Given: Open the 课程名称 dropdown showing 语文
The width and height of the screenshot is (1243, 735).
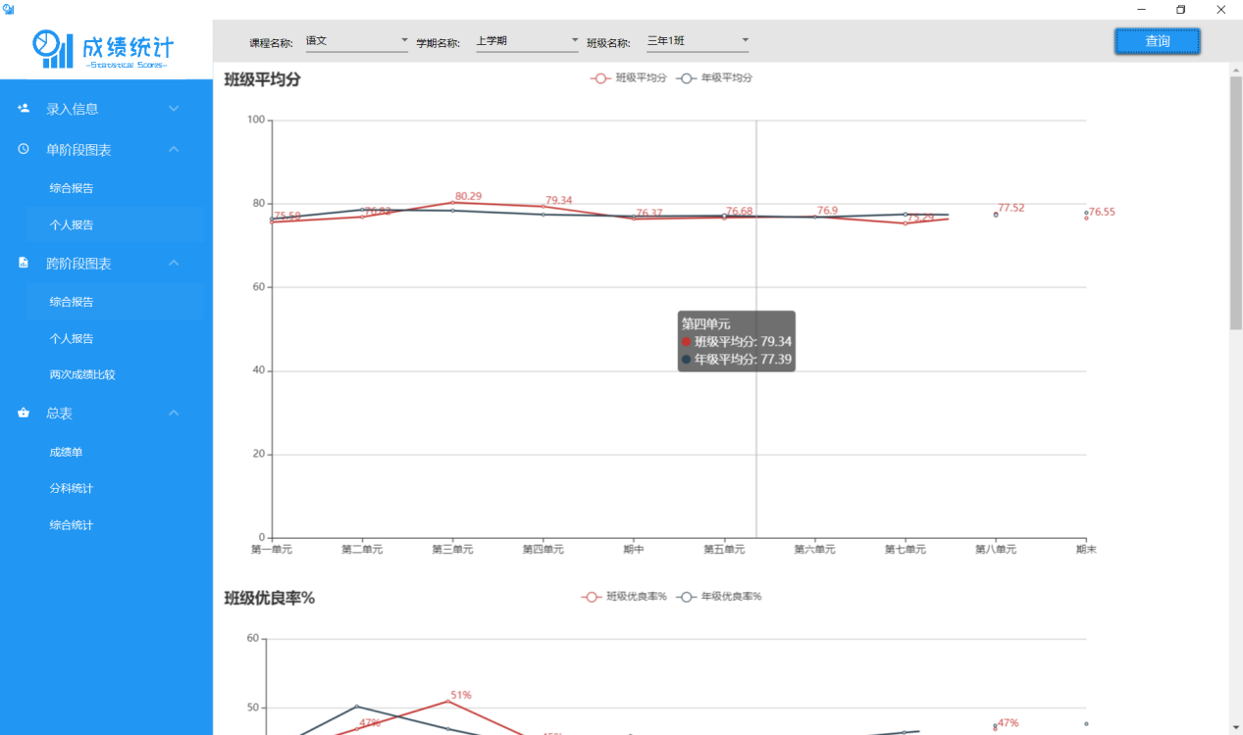Looking at the screenshot, I should tap(357, 41).
